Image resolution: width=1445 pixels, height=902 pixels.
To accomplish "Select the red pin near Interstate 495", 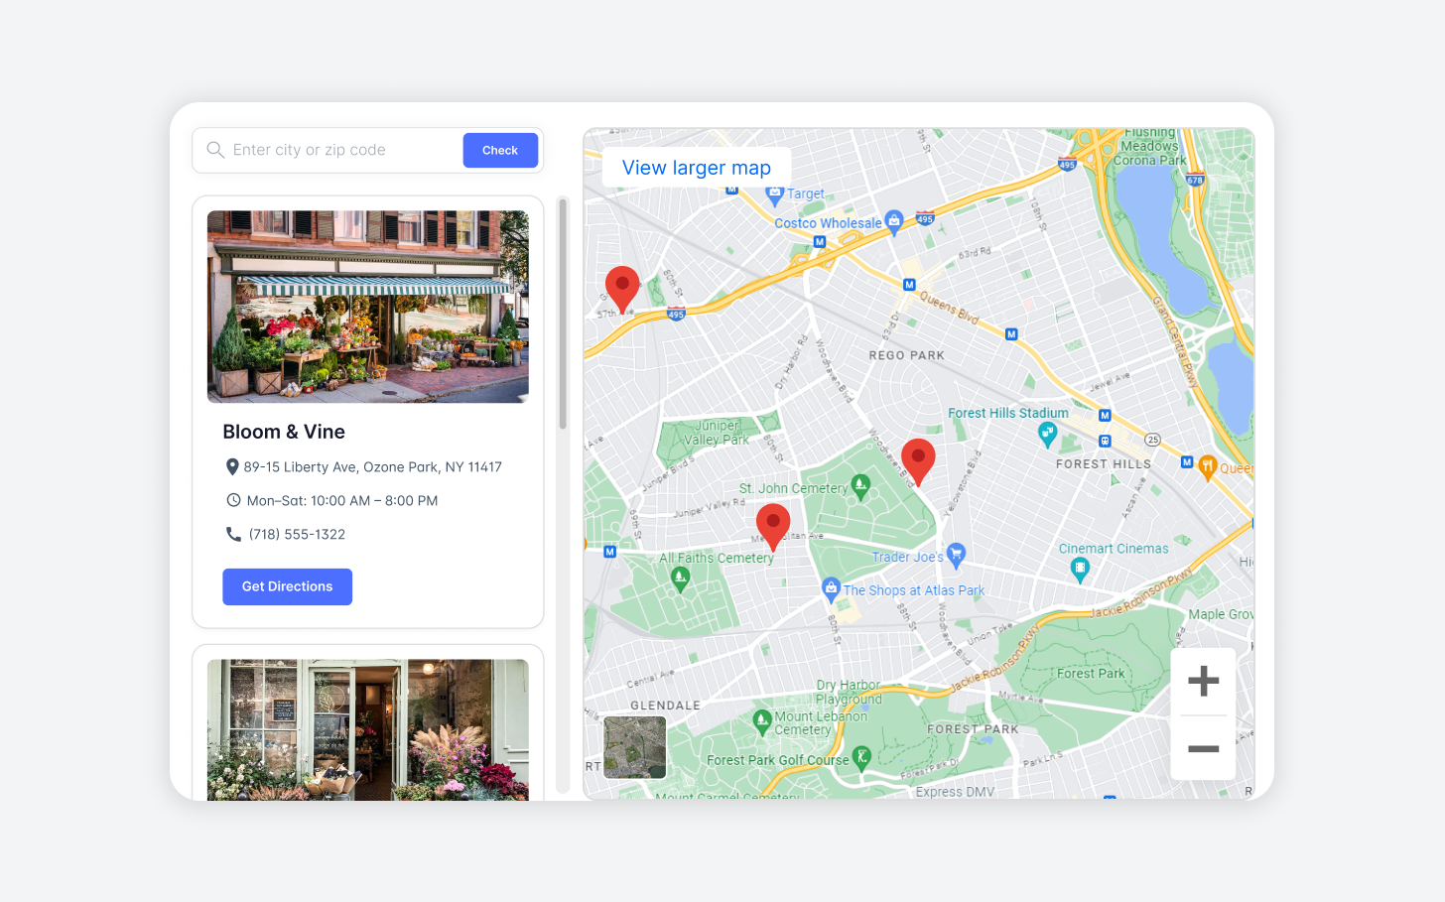I will click(x=622, y=290).
